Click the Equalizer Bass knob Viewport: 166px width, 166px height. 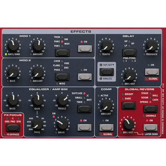click(x=13, y=100)
